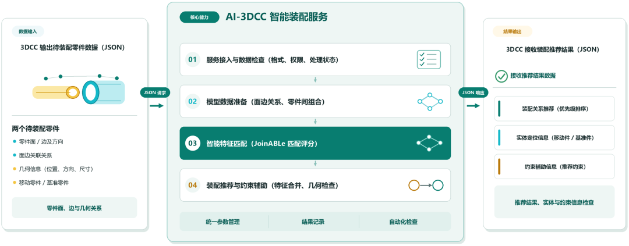Click the JSON 请求 label pill
Screen dimensions: 629x246
click(156, 92)
